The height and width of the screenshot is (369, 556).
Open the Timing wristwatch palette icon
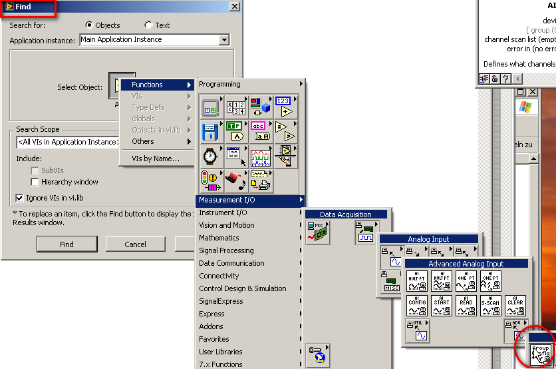pyautogui.click(x=211, y=157)
